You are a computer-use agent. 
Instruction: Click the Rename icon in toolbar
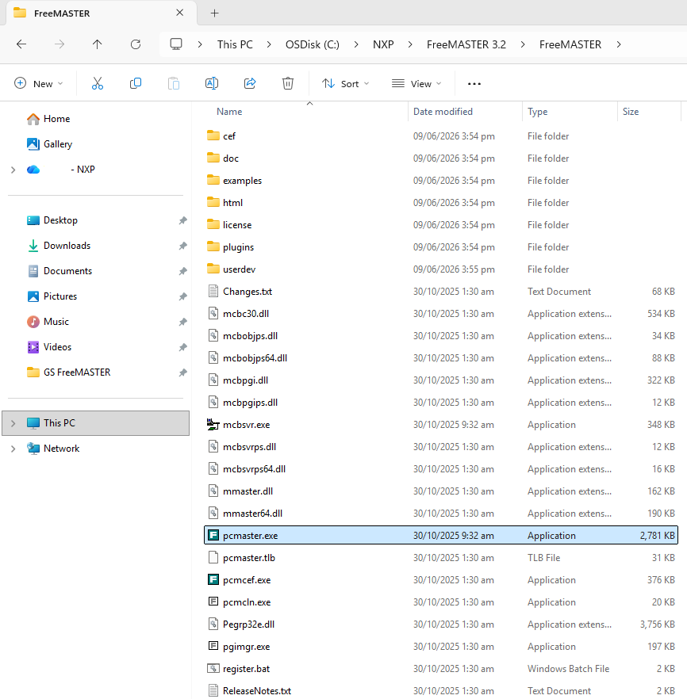(x=212, y=83)
